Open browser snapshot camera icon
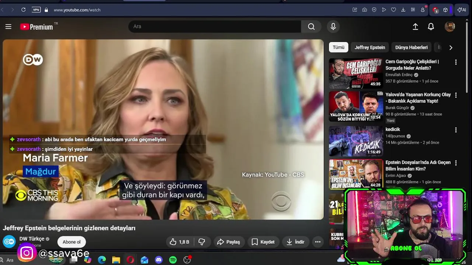 pyautogui.click(x=364, y=10)
